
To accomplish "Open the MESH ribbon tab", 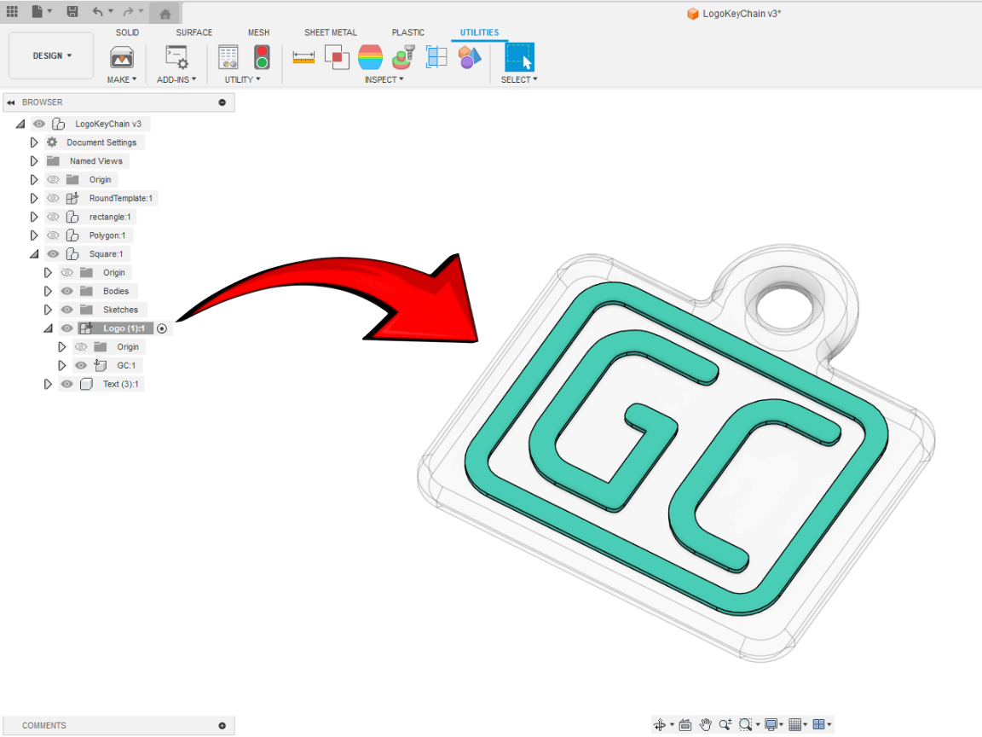I will coord(258,32).
